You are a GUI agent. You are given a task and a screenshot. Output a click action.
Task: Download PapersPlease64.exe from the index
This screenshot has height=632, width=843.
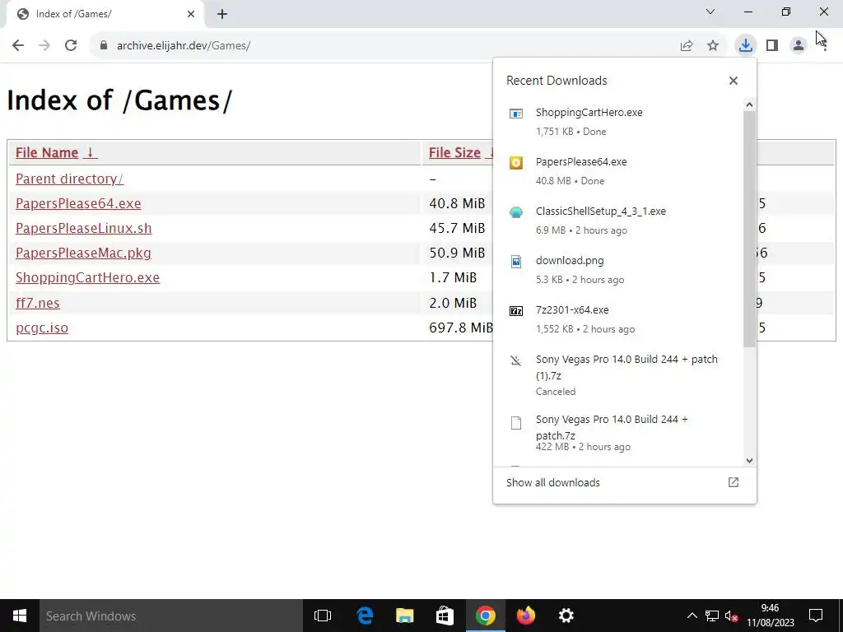pyautogui.click(x=78, y=203)
